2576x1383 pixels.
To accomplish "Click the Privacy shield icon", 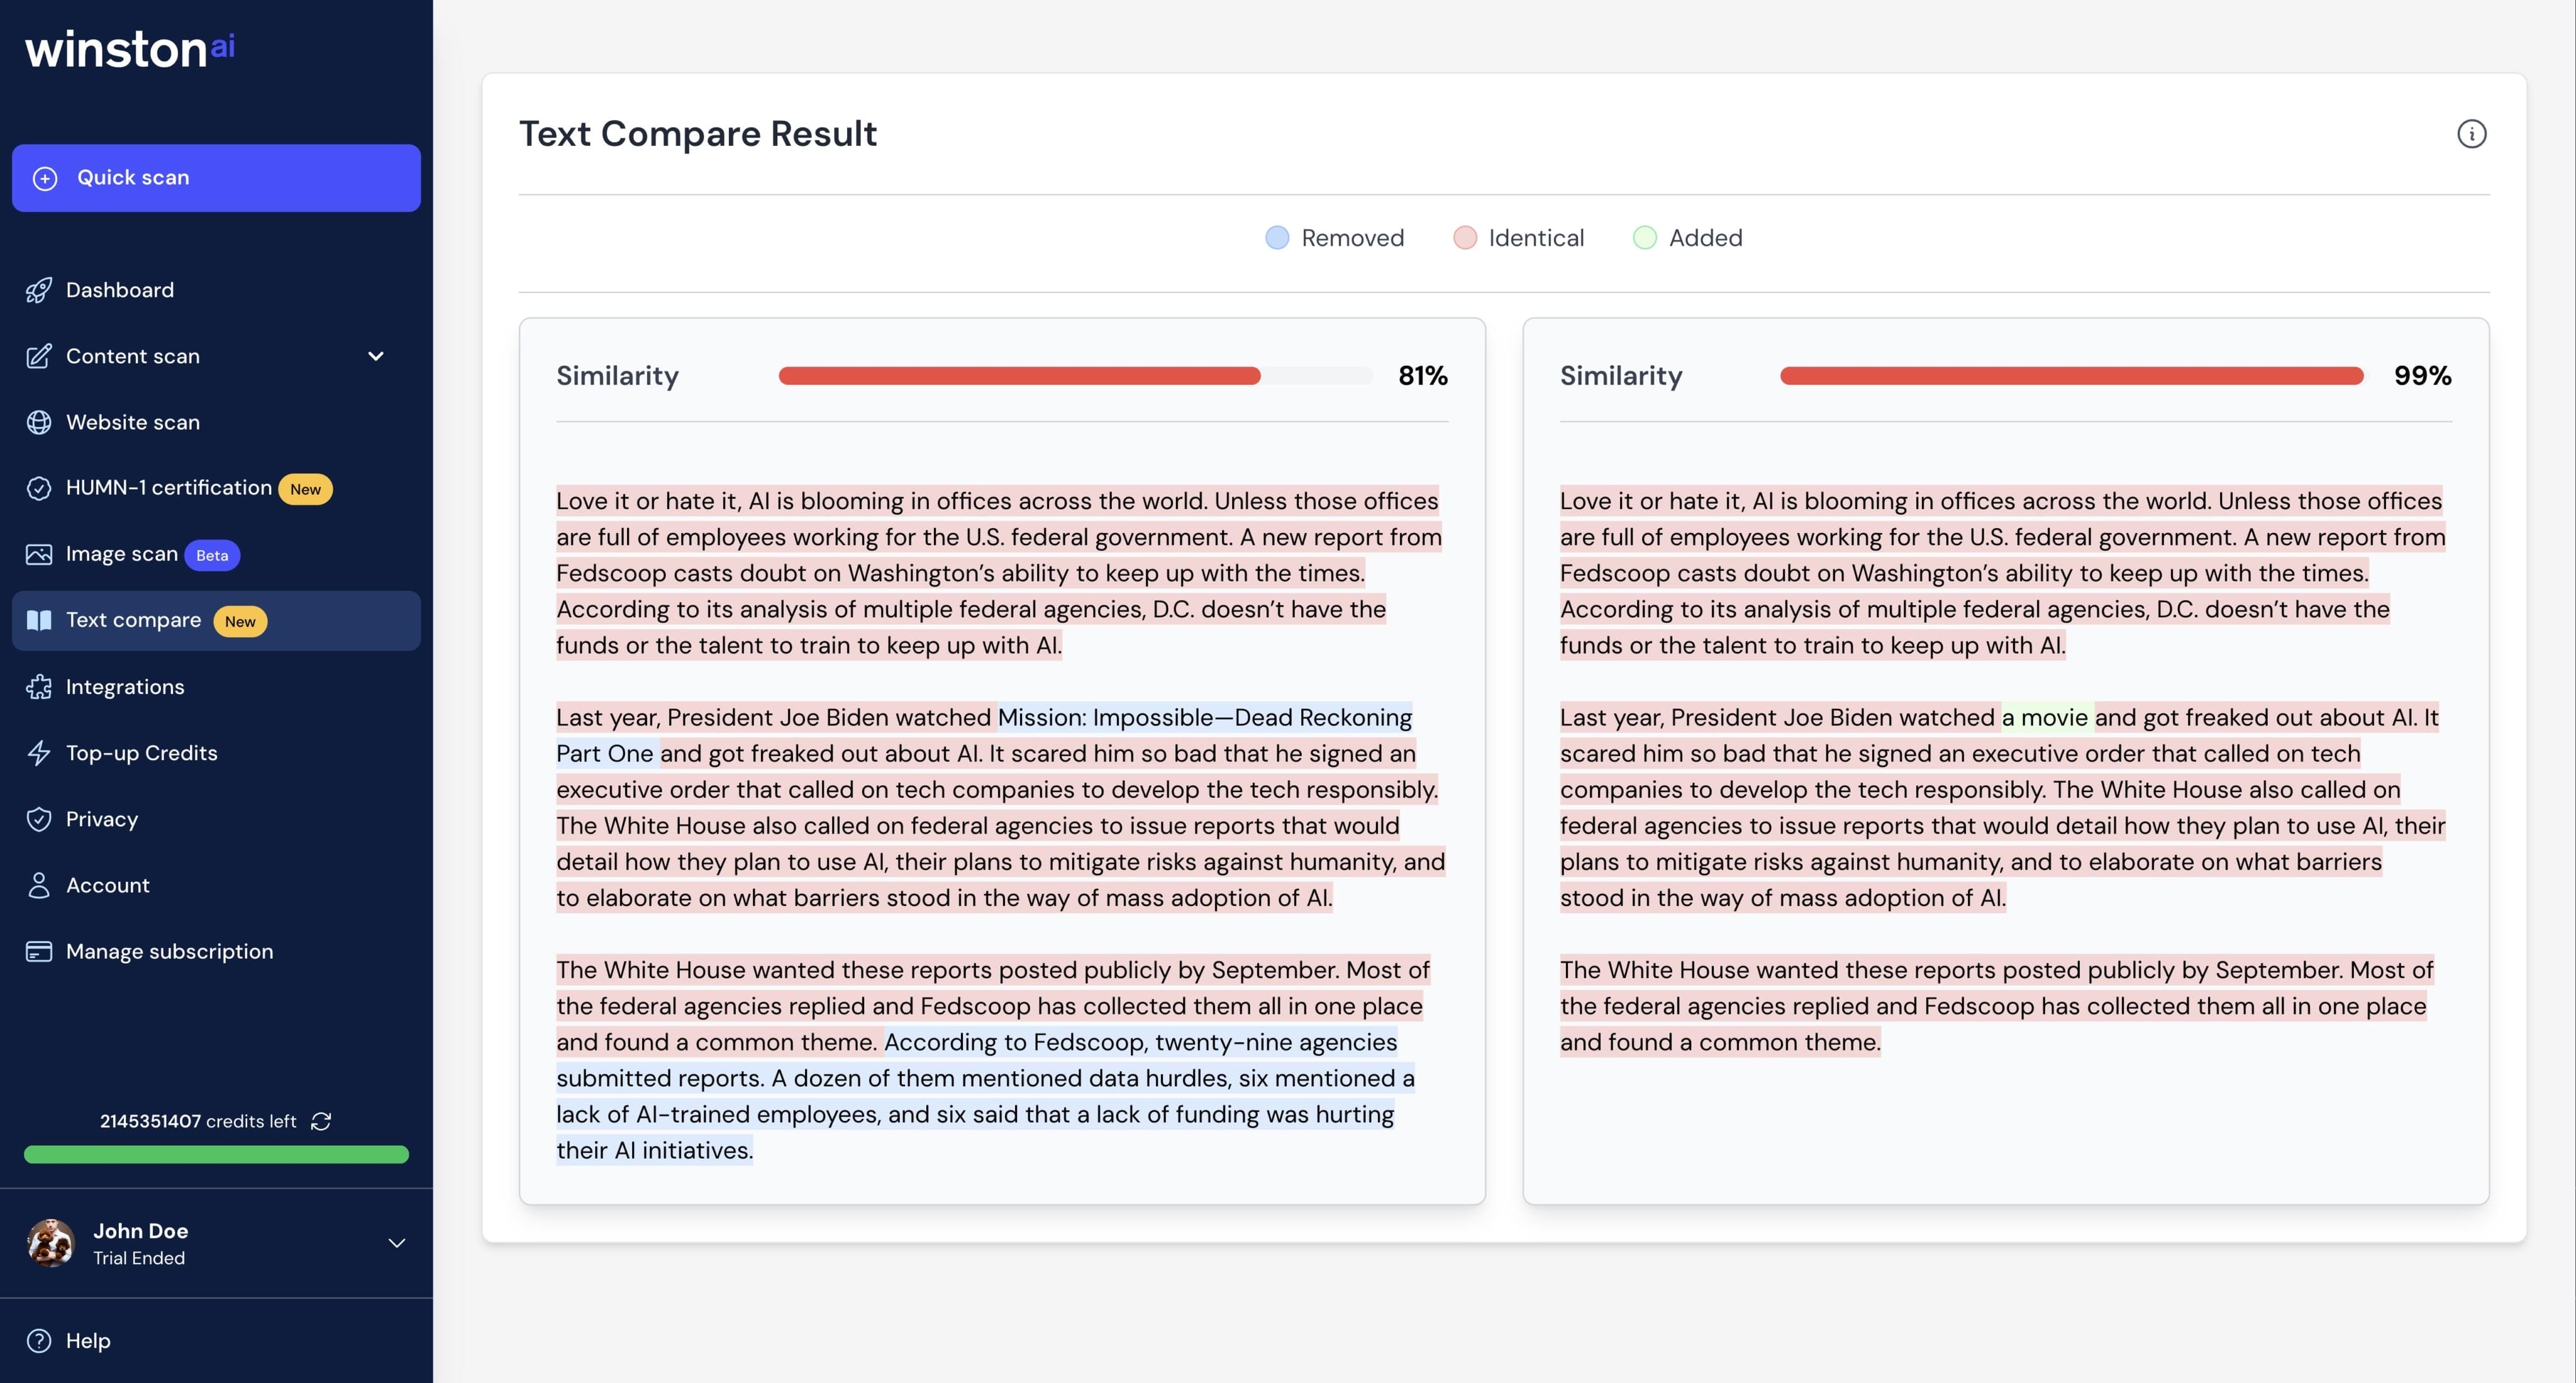I will click(39, 819).
